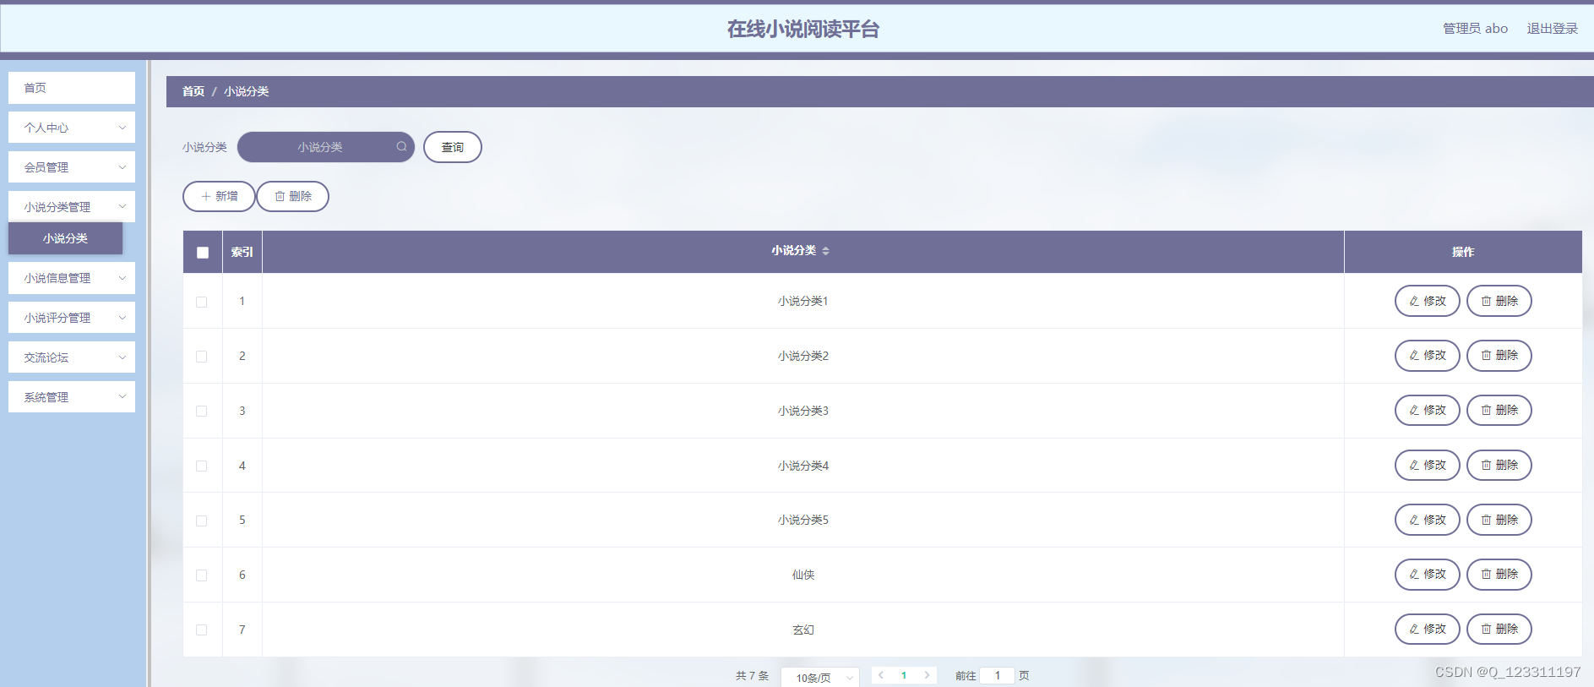The height and width of the screenshot is (687, 1594).
Task: Click the 新增 add button
Action: pos(219,196)
